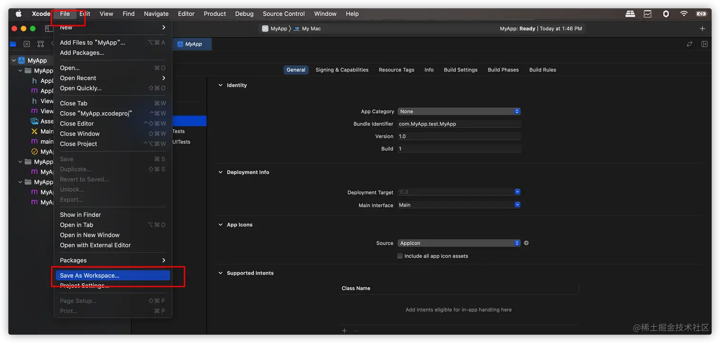The width and height of the screenshot is (720, 343).
Task: Select the entitlements file badge icon
Action: 34,152
